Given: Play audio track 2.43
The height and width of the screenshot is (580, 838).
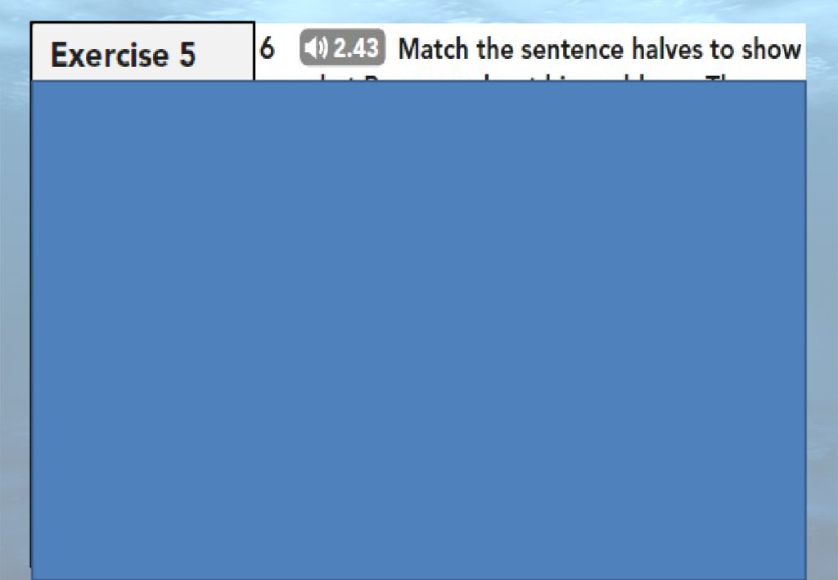Looking at the screenshot, I should (342, 47).
